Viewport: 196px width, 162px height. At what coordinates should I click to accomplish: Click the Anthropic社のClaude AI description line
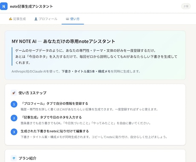click(76, 71)
